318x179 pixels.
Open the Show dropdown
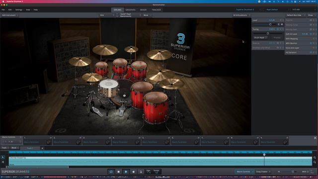(x=312, y=15)
